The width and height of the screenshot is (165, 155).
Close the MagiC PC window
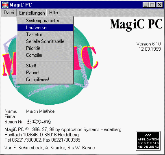pos(159,5)
